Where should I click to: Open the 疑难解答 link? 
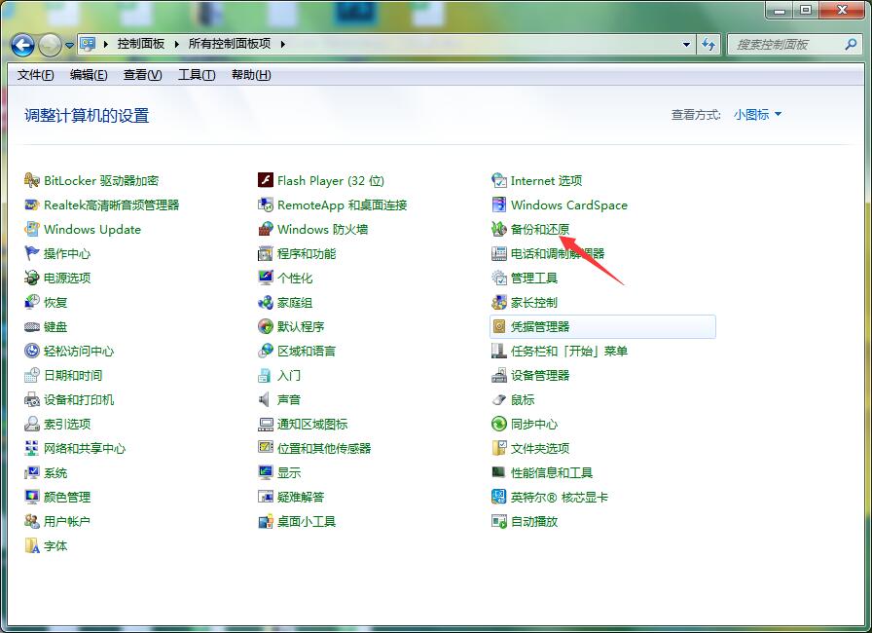pos(301,497)
